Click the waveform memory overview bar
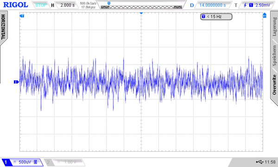Image resolution: width=278 pixels, height=167 pixels. tap(141, 7)
